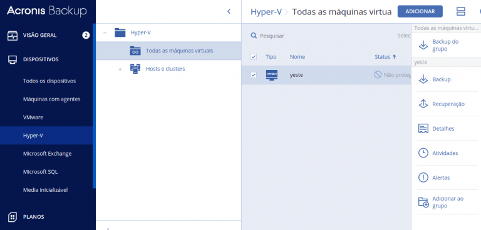Click the Hyper-V machine type icon for yeste
This screenshot has height=230, width=481.
coord(272,75)
